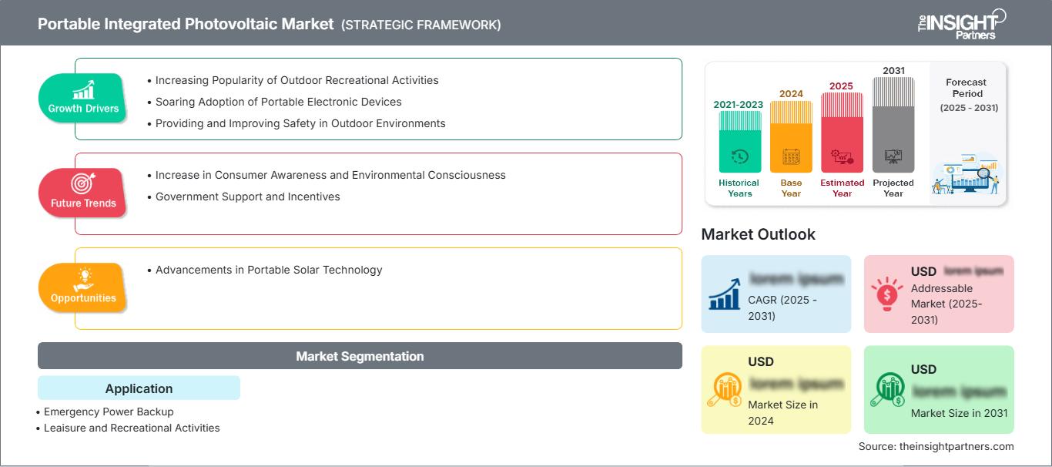Screen dimensions: 1052x467
Task: Click the Market Segmentation header bar
Action: 360,356
